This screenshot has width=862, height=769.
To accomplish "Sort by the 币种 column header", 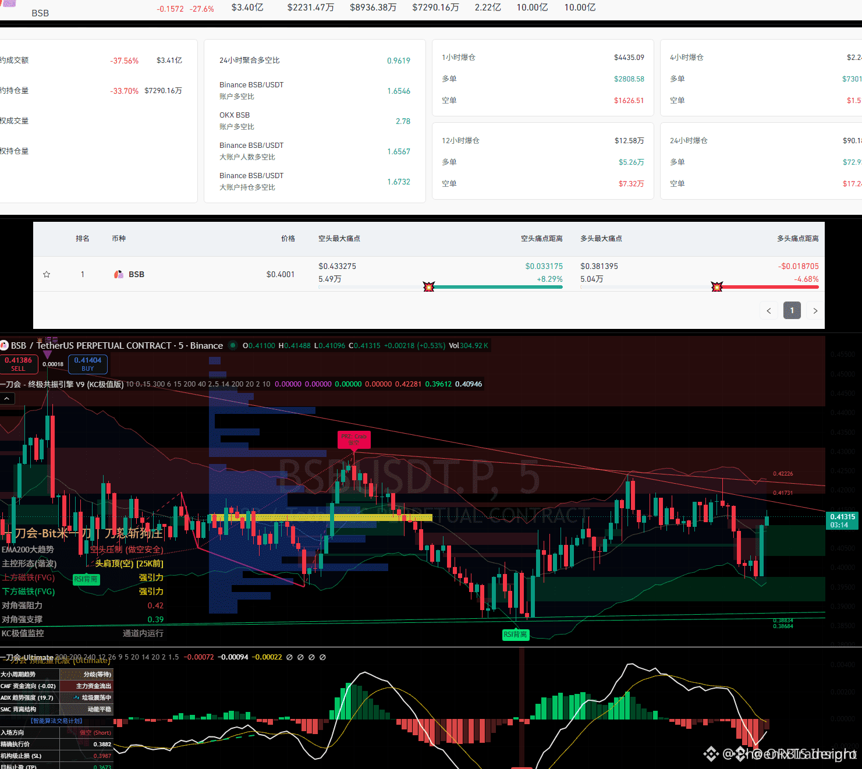I will click(x=119, y=239).
